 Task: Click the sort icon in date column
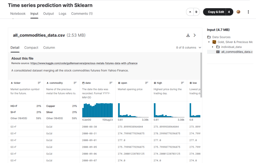pyautogui.click(x=111, y=83)
